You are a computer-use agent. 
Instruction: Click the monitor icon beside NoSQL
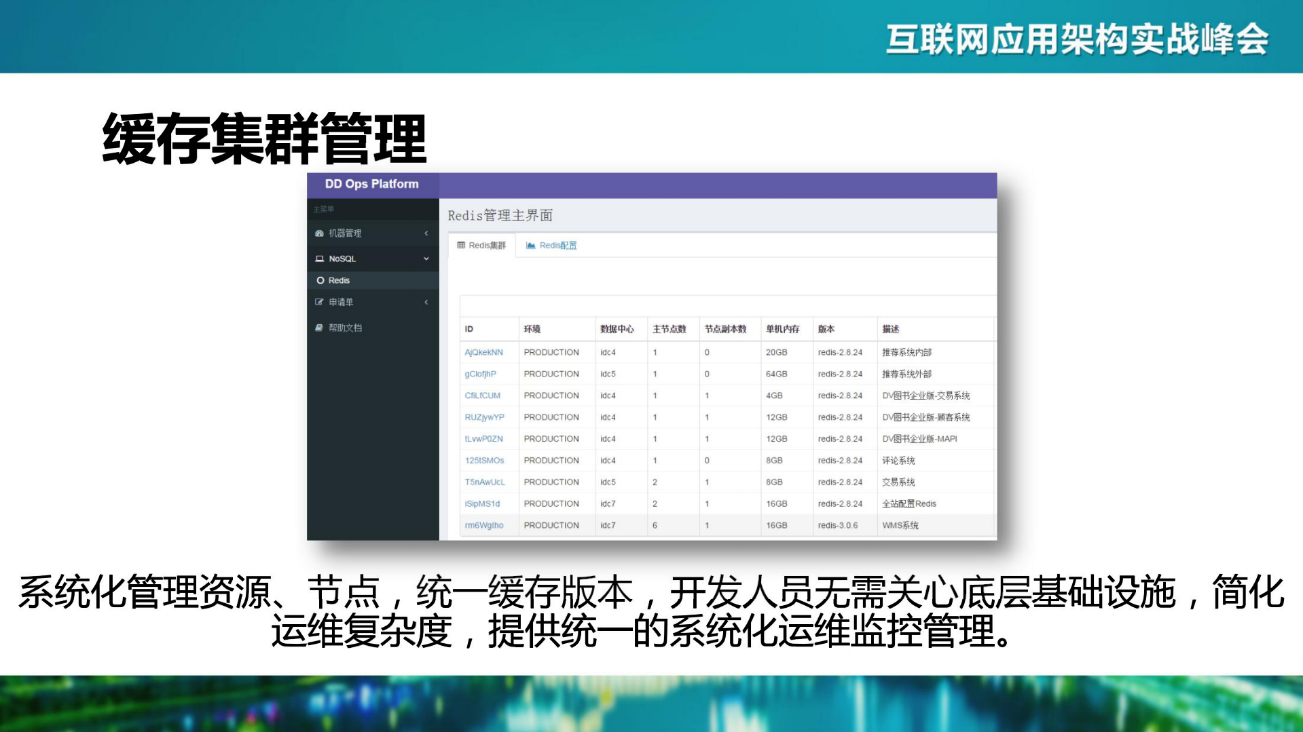[319, 258]
